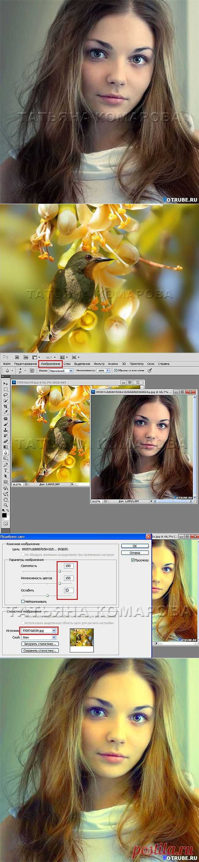Adjust the Светимость slider handle
The height and width of the screenshot is (862, 199).
pos(60,571)
